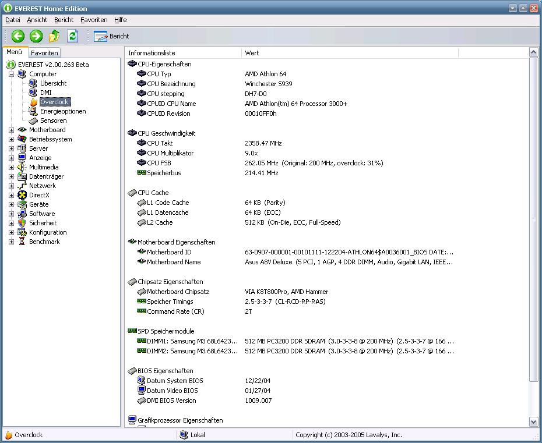Screen dimensions: 542x443
Task: Click the scrollbar down arrow
Action: [533, 421]
